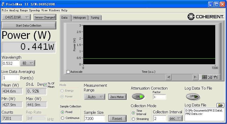This screenshot has height=124, width=227.
Task: Click the Coherent logo
Action: [206, 17]
